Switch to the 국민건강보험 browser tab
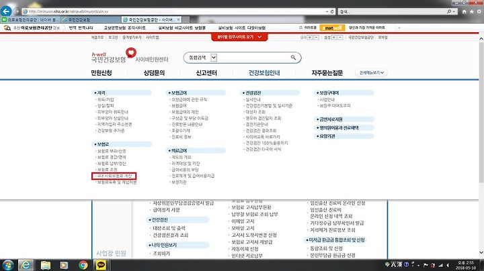This screenshot has width=484, height=271. coord(91,19)
